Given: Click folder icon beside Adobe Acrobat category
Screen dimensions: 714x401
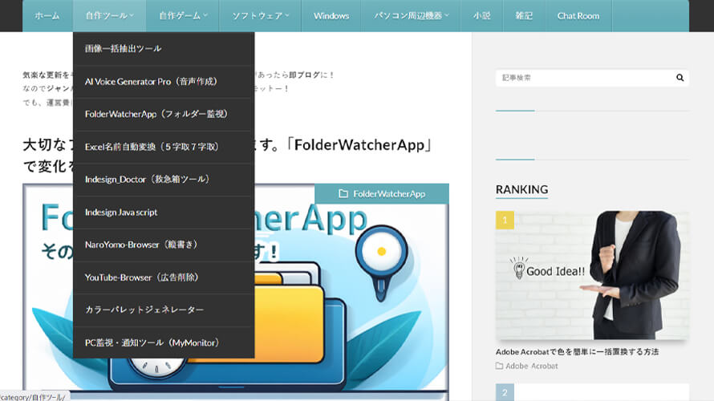Looking at the screenshot, I should pos(500,367).
